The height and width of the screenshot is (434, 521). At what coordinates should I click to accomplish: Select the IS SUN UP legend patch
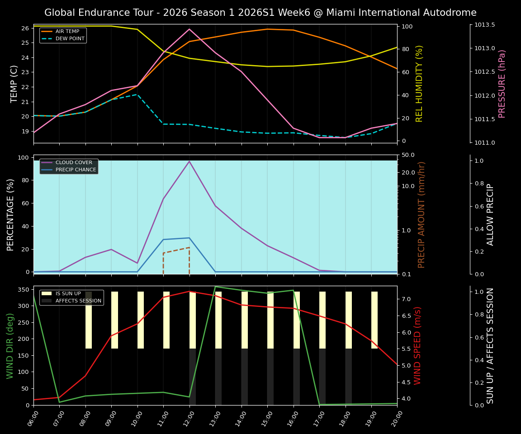47,293
